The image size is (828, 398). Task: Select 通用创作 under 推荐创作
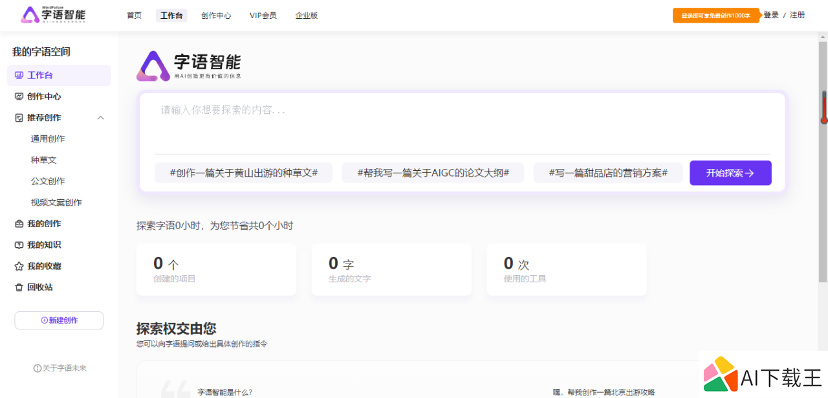pos(48,138)
